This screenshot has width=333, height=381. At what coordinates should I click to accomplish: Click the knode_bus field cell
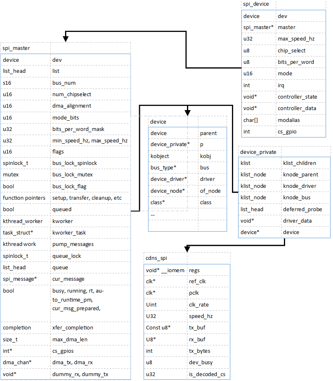tap(297, 198)
